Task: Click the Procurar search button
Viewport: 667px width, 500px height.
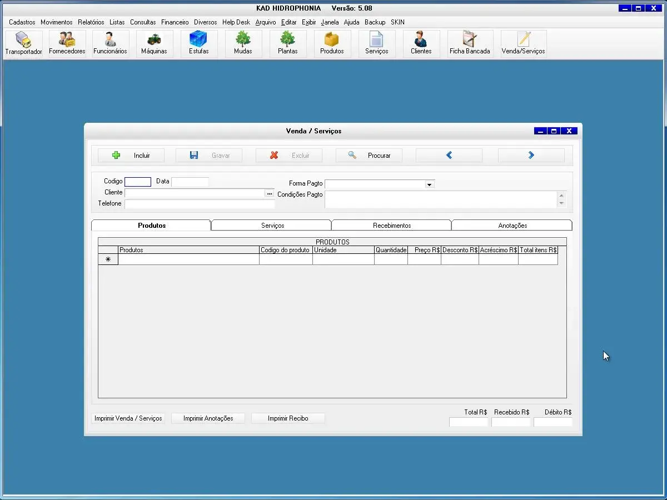Action: pos(369,156)
